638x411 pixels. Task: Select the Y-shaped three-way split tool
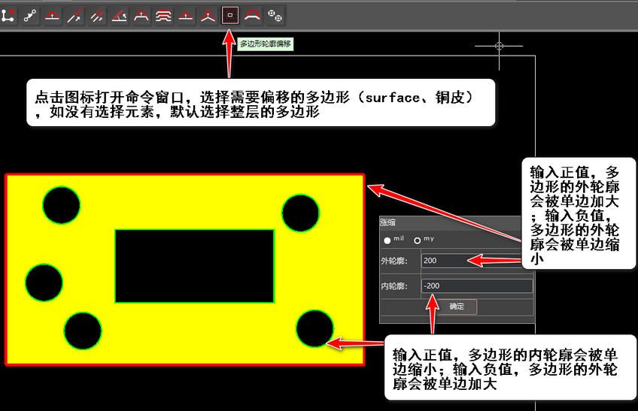[208, 16]
